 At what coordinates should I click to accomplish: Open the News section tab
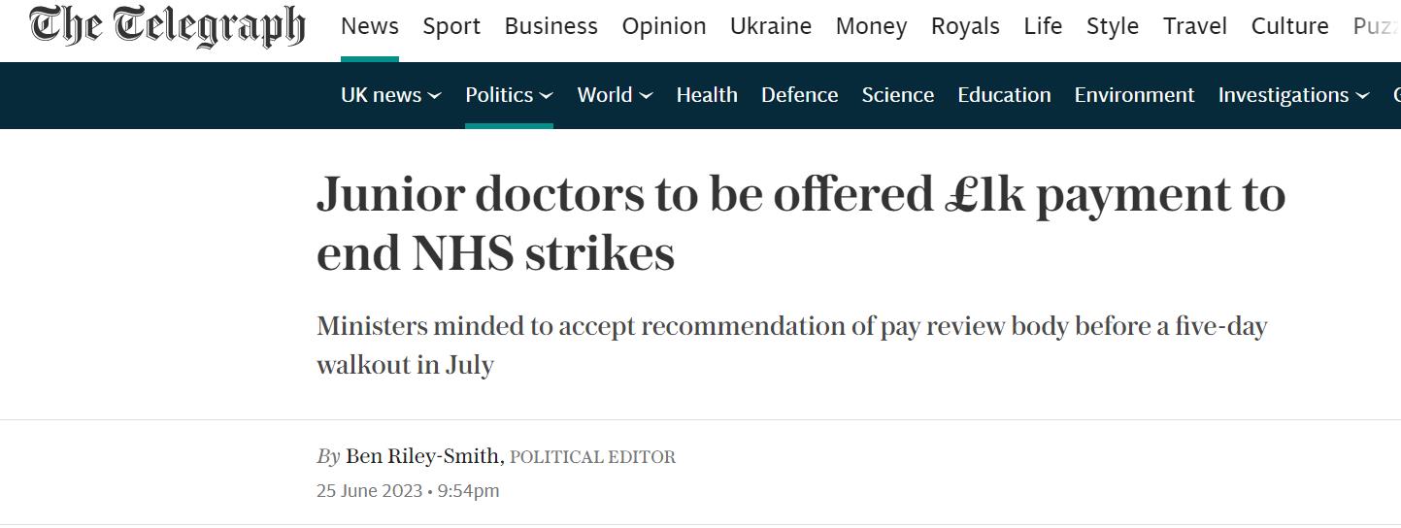370,26
